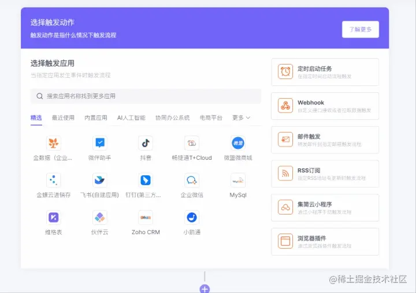Pick the 飞书(自建应用) app icon
Viewport: 416px width, 293px height.
point(99,180)
